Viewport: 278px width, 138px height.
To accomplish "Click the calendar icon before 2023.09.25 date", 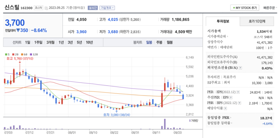I will [x=46, y=8].
